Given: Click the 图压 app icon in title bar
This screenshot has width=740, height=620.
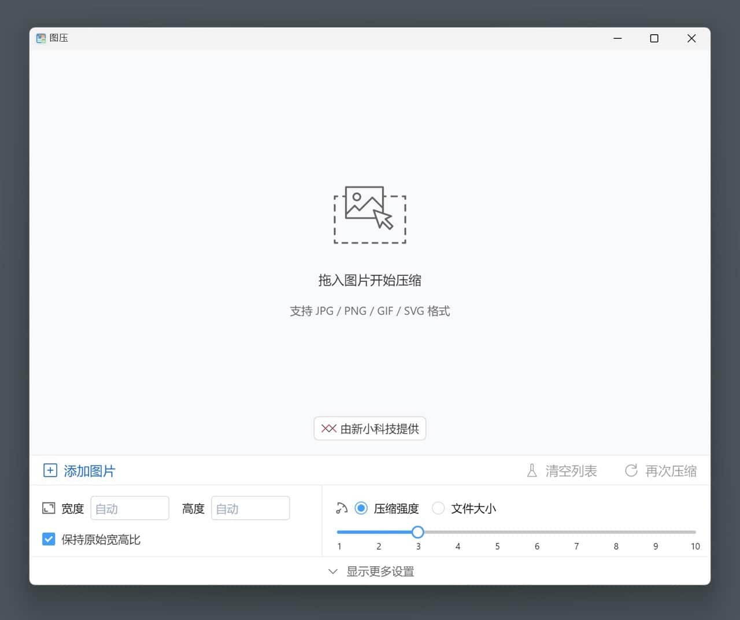Looking at the screenshot, I should click(41, 38).
